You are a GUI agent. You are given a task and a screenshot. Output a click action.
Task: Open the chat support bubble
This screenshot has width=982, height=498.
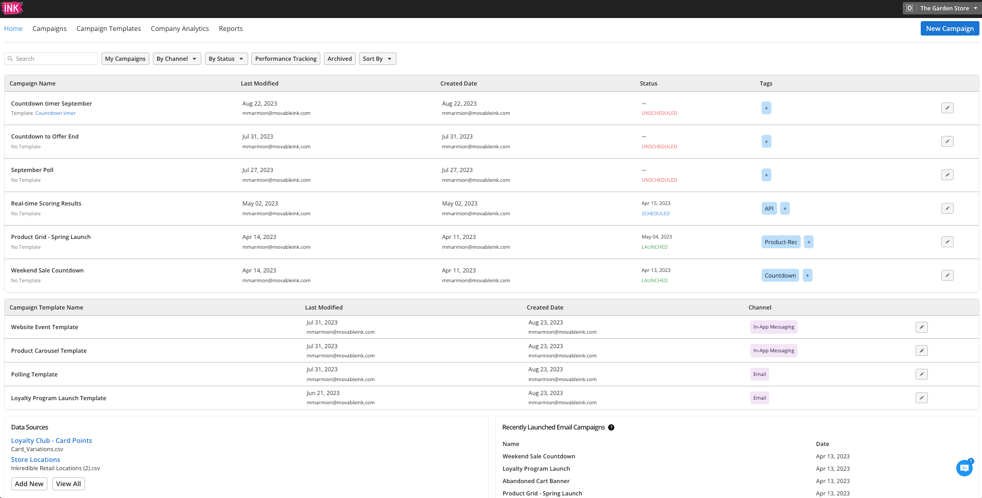[964, 468]
